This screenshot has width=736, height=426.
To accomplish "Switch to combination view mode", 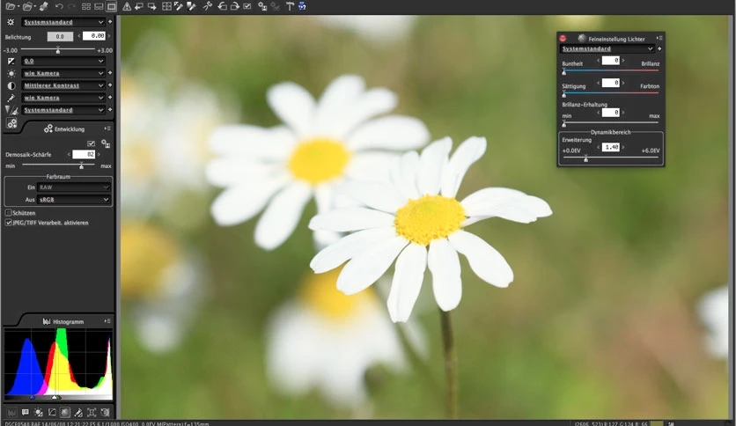I will coord(99,6).
